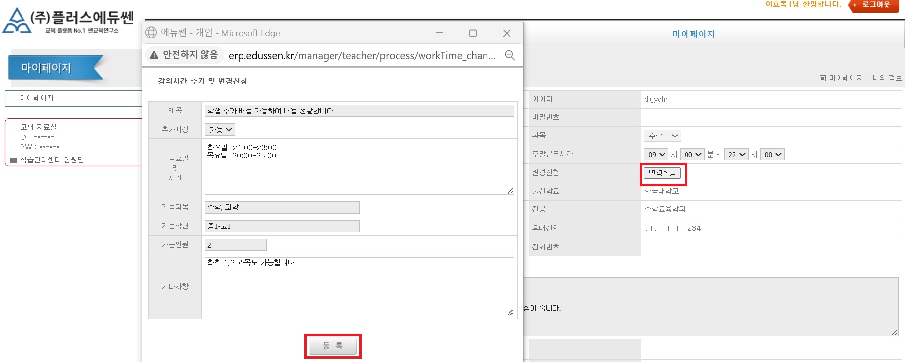Open the 추가배정 가능 dropdown
Screen dimensions: 907x362
pos(220,130)
